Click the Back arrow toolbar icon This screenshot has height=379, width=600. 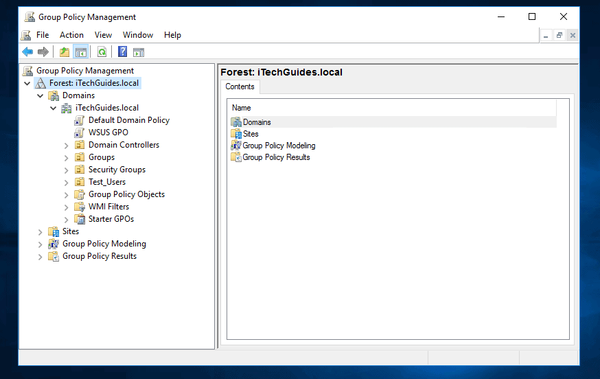click(27, 51)
